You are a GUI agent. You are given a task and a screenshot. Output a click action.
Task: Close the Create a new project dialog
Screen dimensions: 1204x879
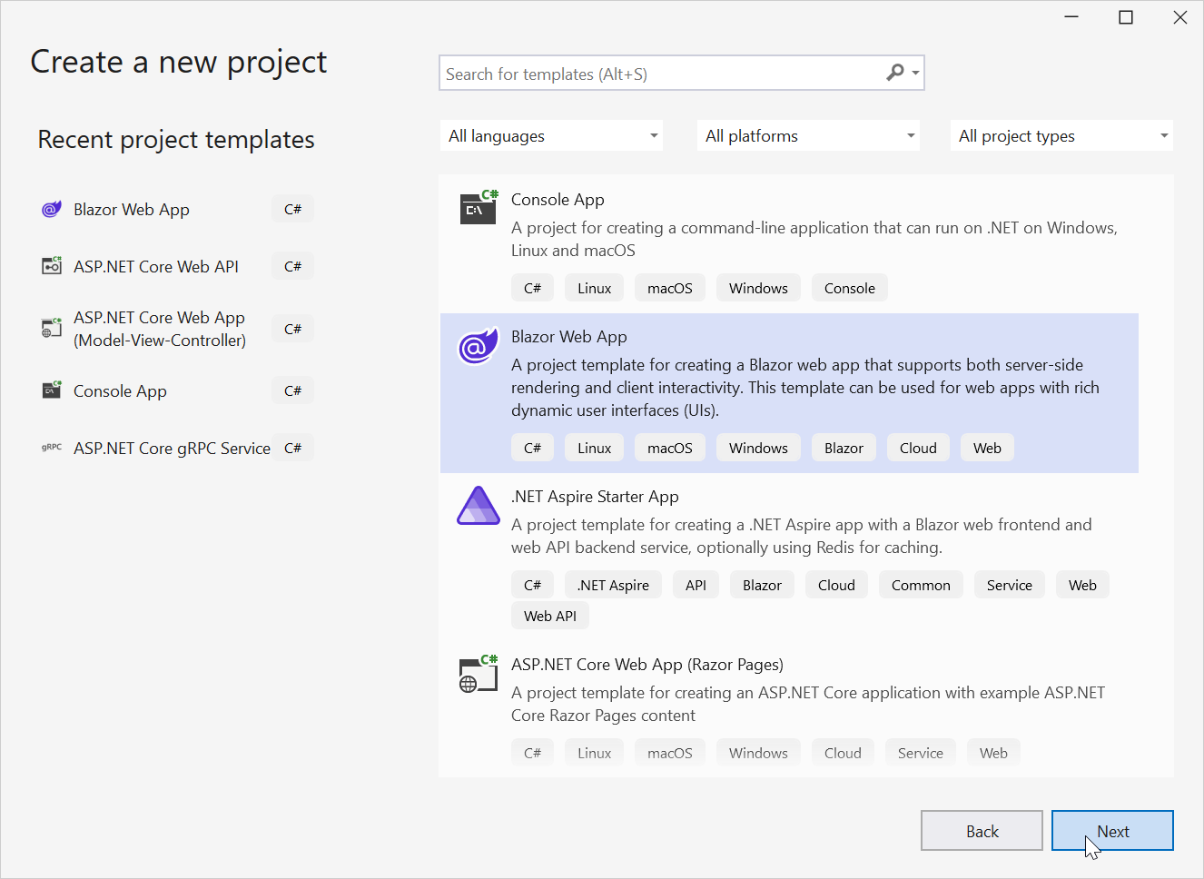click(1180, 17)
